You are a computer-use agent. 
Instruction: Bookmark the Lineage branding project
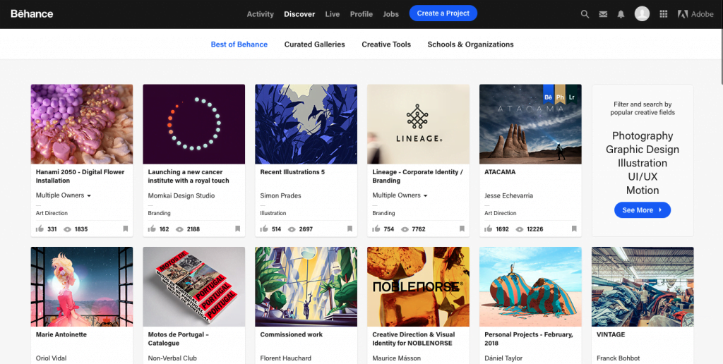tap(462, 229)
